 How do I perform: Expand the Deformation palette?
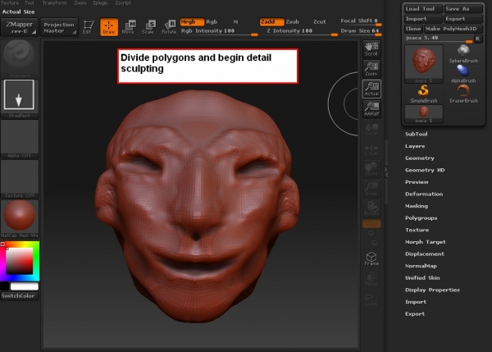[424, 194]
